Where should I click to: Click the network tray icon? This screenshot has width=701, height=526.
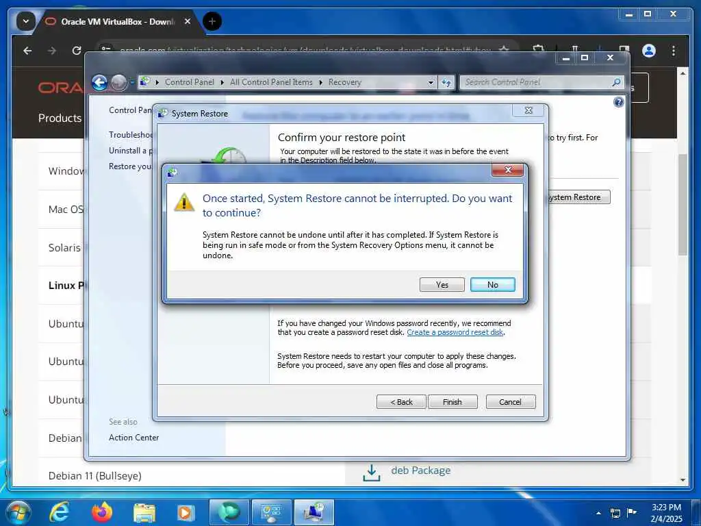615,513
